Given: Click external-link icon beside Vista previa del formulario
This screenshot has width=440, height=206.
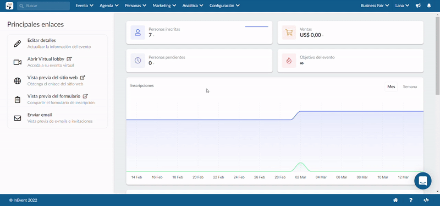Looking at the screenshot, I should point(85,96).
